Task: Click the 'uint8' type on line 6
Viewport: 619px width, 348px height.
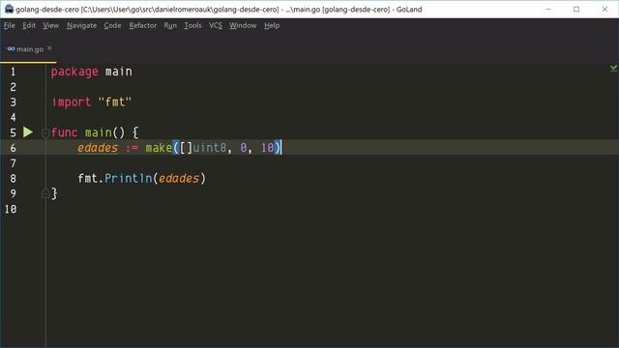Action: (210, 148)
